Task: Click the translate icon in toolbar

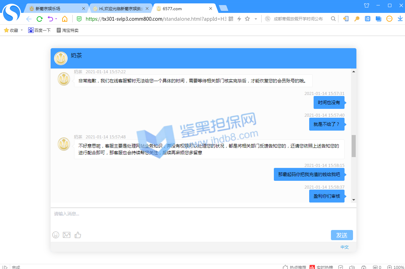Action: [368, 19]
